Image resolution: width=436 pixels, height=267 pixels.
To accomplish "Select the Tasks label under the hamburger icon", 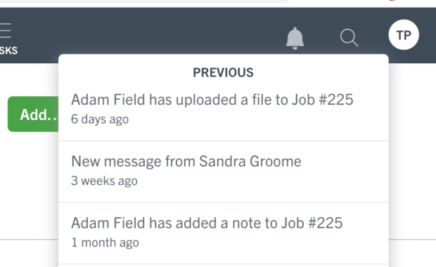I will 8,51.
